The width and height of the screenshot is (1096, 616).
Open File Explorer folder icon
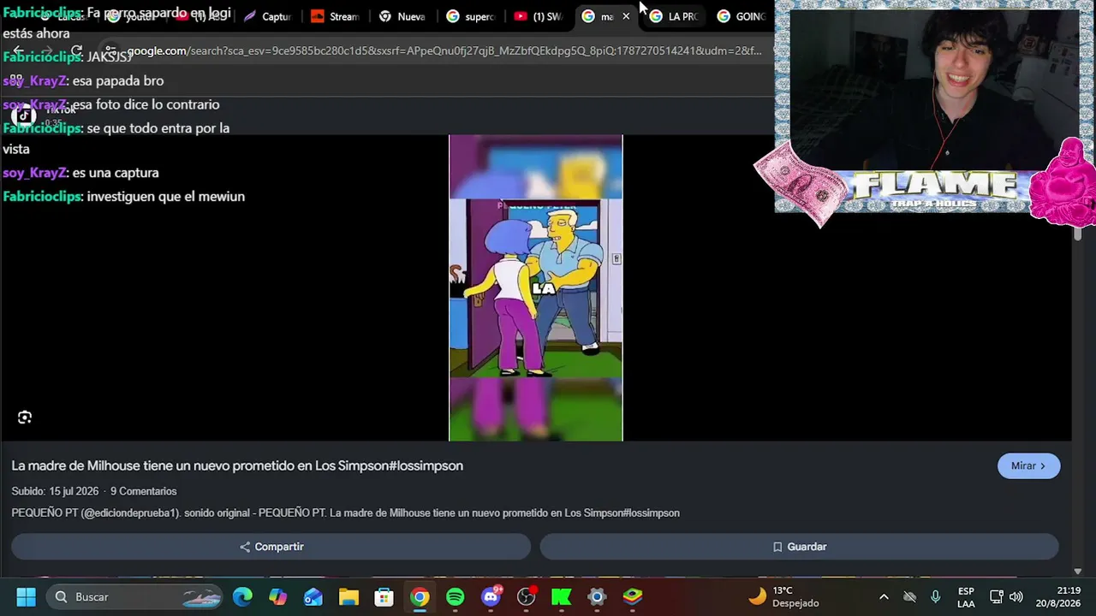348,596
